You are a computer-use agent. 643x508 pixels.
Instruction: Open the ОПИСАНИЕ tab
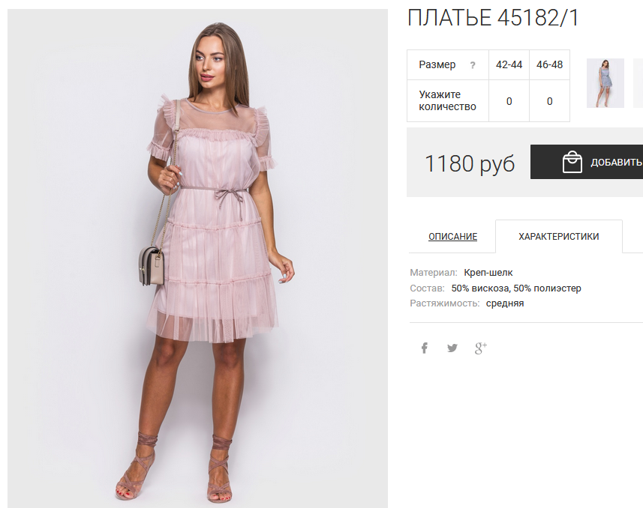[452, 236]
